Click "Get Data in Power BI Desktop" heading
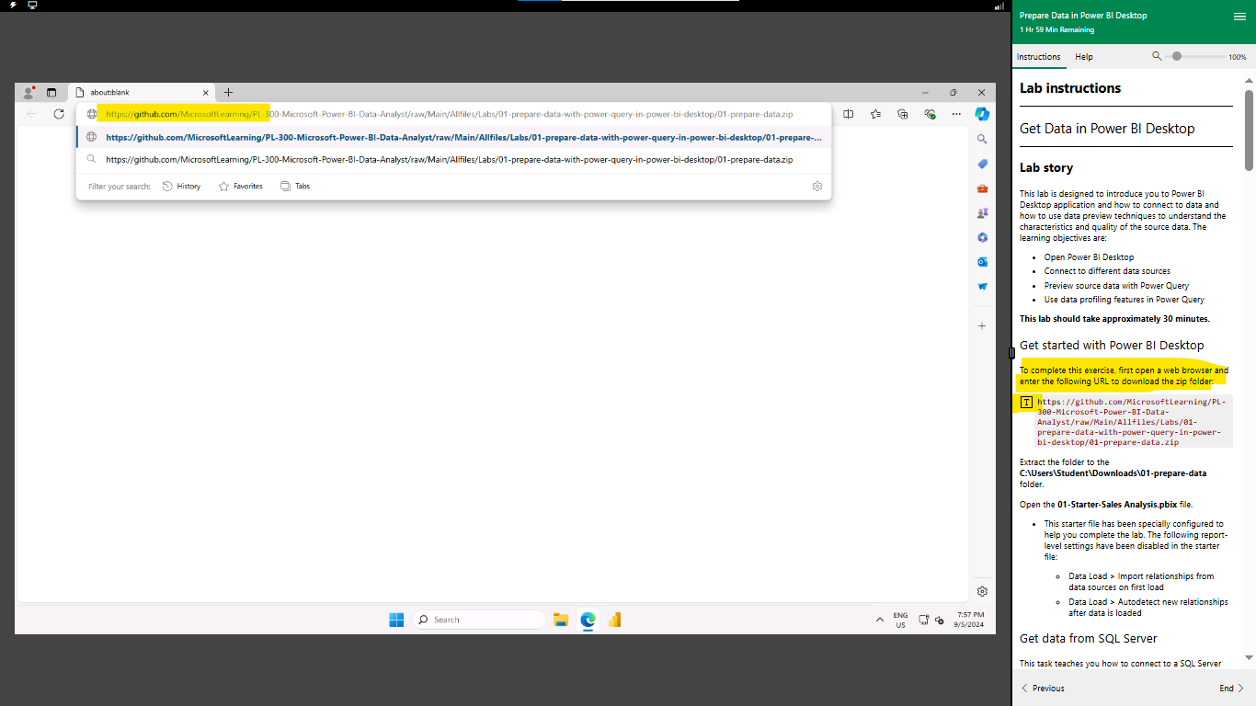The image size is (1256, 706). coord(1107,129)
